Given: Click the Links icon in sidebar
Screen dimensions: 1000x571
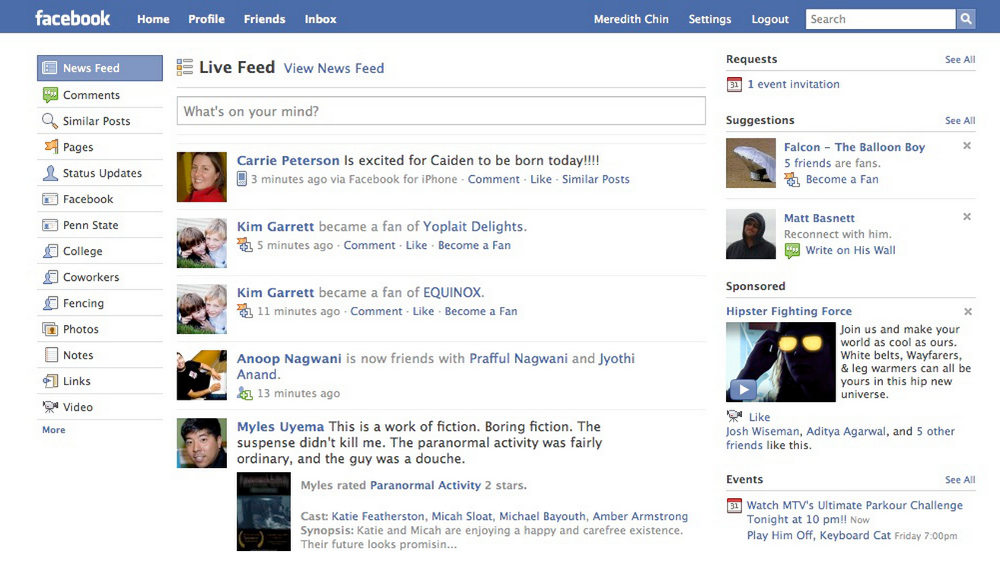Looking at the screenshot, I should (x=50, y=381).
